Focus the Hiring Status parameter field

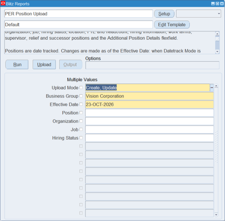[149, 138]
